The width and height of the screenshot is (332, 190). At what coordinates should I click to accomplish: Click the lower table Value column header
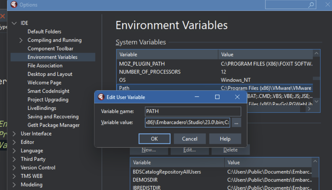pyautogui.click(x=268, y=162)
